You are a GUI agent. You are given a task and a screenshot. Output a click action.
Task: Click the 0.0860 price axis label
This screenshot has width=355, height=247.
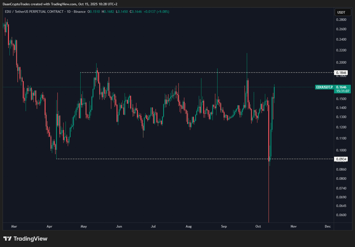(341, 169)
